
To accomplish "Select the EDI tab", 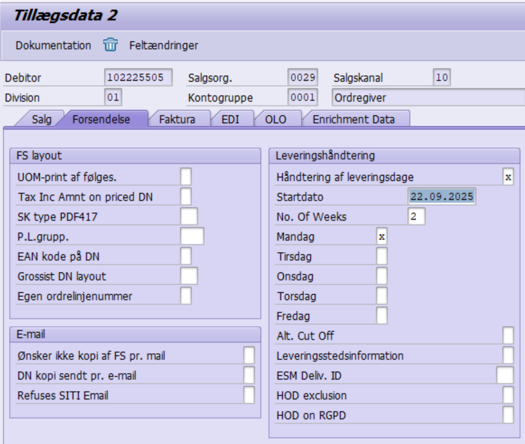I will tap(230, 119).
